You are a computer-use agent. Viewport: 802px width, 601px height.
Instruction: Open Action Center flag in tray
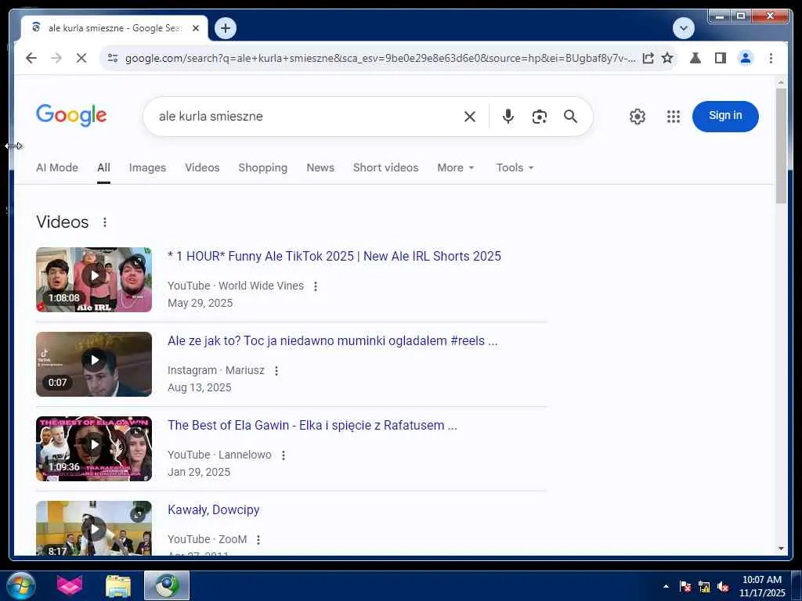pos(685,587)
